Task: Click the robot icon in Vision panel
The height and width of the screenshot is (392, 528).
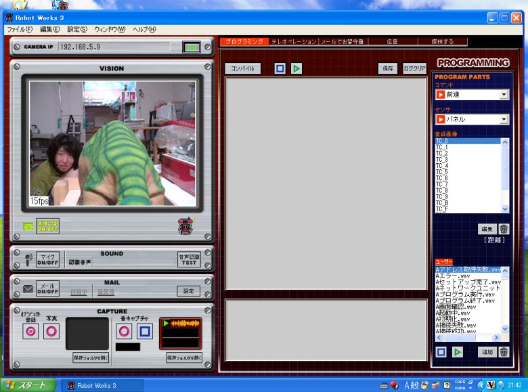Action: [x=185, y=227]
